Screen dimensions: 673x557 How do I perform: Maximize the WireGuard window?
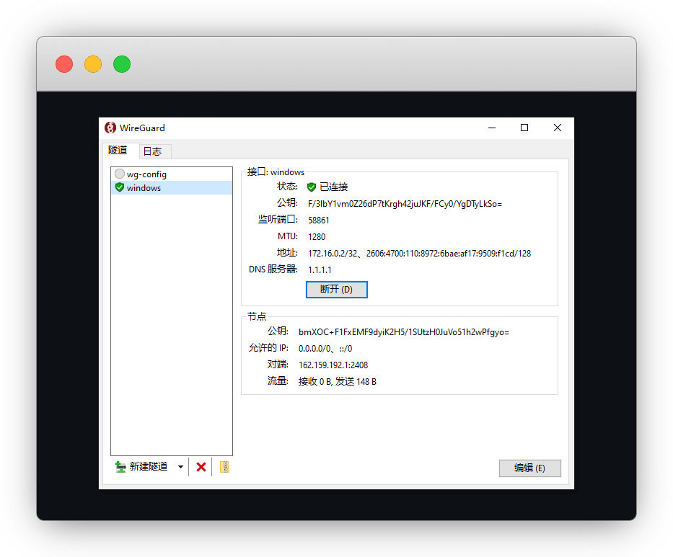[x=524, y=128]
